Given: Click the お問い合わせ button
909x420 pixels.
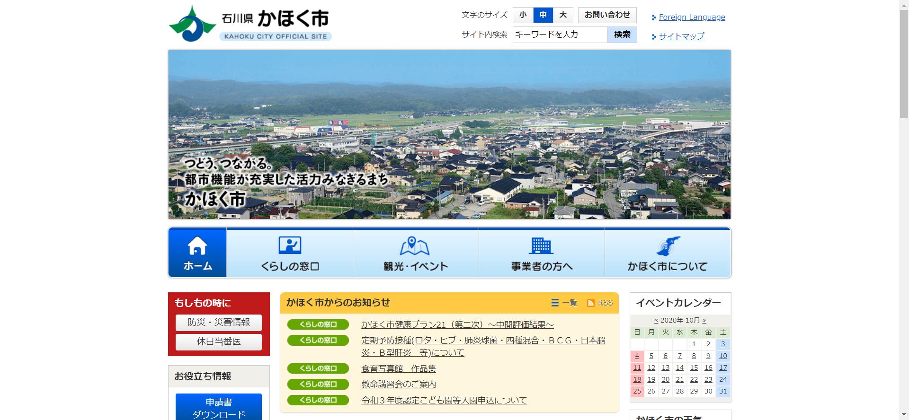Looking at the screenshot, I should tap(607, 15).
